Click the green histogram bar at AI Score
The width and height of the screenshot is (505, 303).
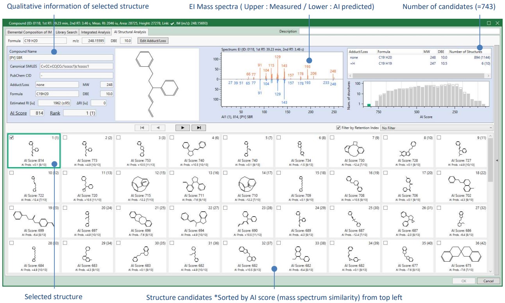[369, 105]
